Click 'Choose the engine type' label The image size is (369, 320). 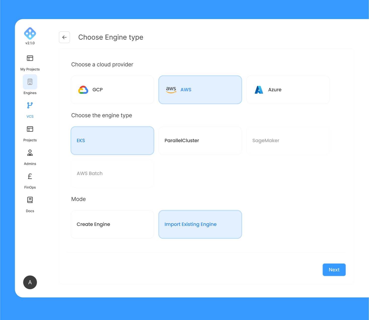click(x=101, y=116)
